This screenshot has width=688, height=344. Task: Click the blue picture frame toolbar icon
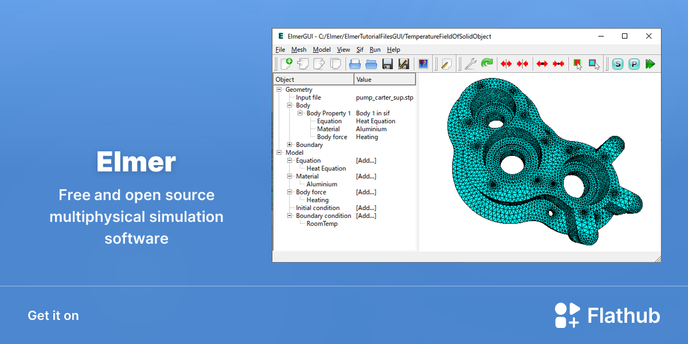[x=423, y=64]
